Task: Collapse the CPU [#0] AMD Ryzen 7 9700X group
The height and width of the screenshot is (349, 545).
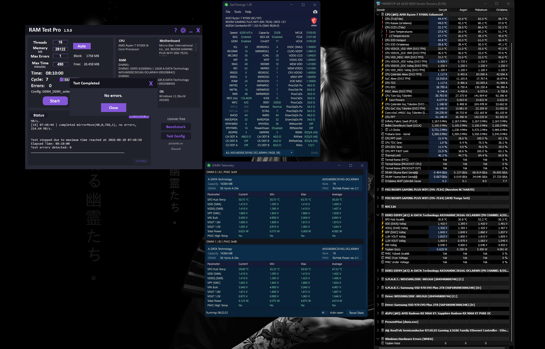Action: 378,15
